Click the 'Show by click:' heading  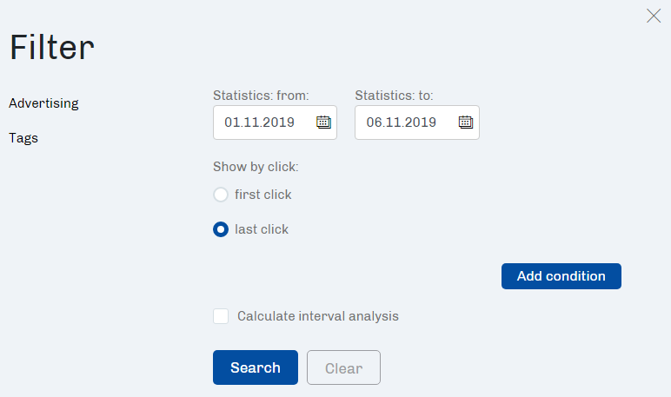point(256,167)
